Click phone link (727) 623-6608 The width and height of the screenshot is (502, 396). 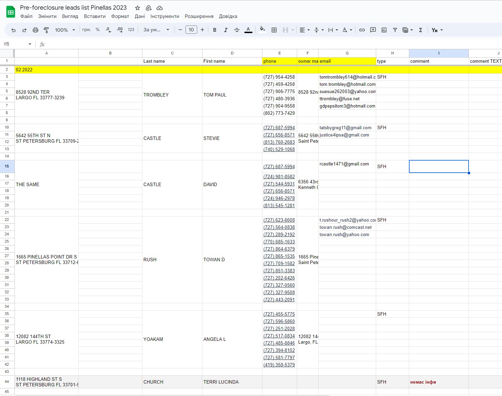click(x=279, y=220)
